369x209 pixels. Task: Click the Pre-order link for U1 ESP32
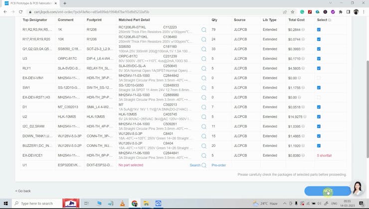pyautogui.click(x=218, y=165)
